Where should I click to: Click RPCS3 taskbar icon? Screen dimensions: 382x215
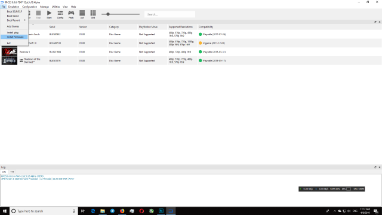click(171, 211)
